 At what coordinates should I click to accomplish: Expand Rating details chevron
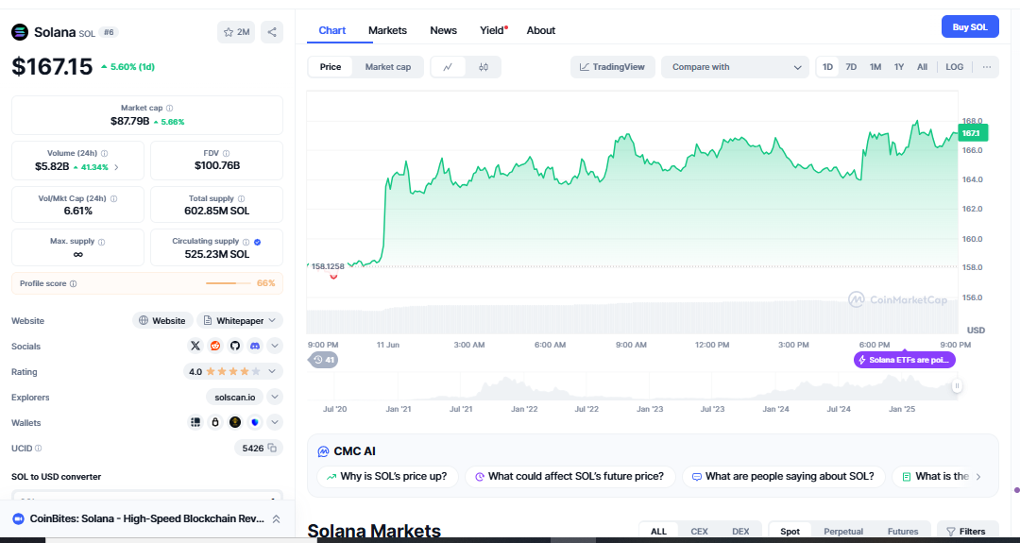(x=272, y=372)
